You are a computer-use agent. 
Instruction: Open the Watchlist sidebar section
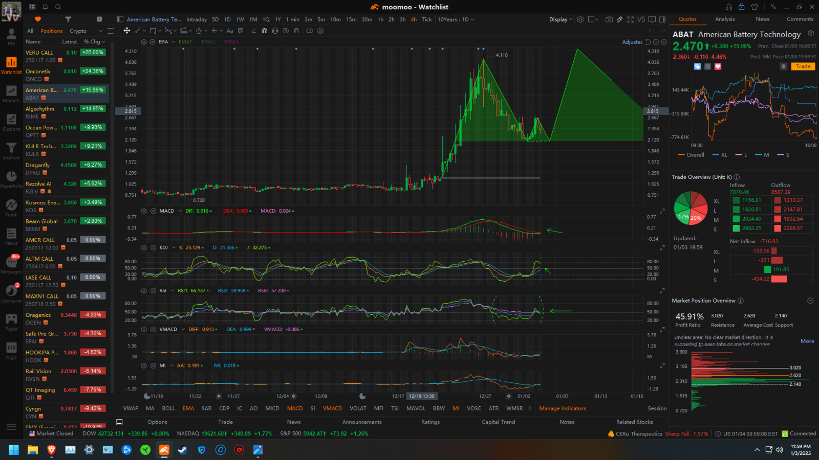(11, 65)
